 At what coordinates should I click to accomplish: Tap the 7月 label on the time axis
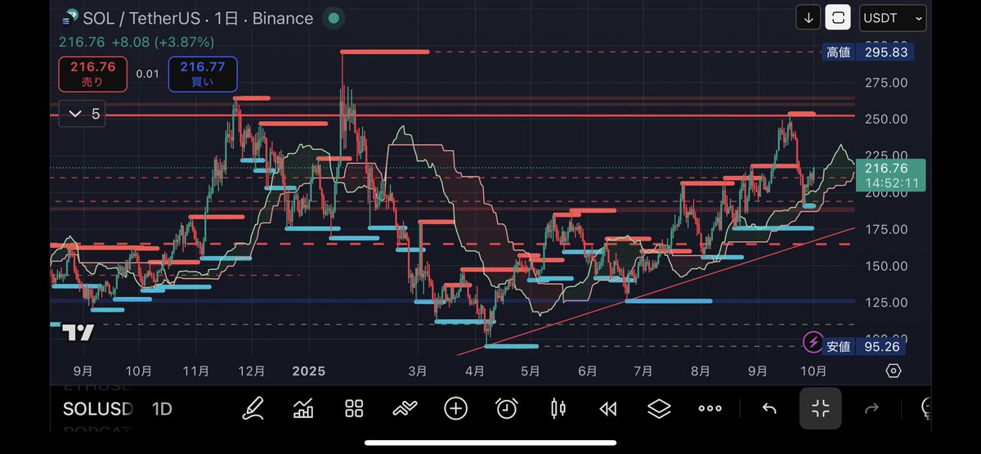(x=643, y=371)
